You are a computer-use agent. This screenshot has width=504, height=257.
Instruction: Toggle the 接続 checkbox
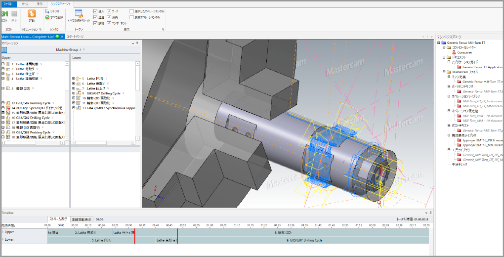tap(95, 23)
